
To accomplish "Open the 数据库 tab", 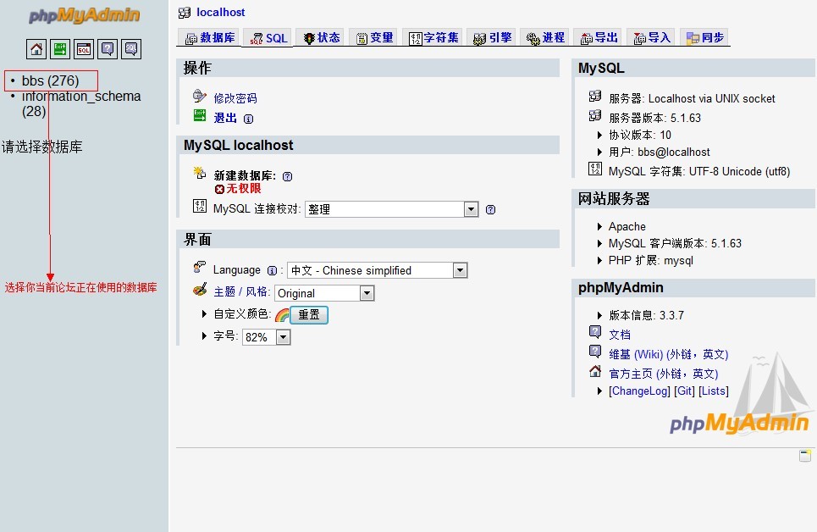I will (x=210, y=37).
